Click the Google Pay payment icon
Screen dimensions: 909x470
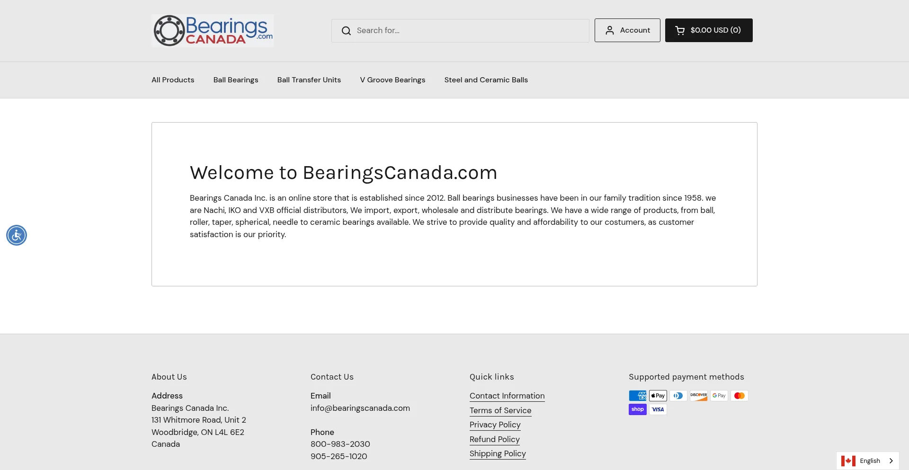click(x=719, y=396)
